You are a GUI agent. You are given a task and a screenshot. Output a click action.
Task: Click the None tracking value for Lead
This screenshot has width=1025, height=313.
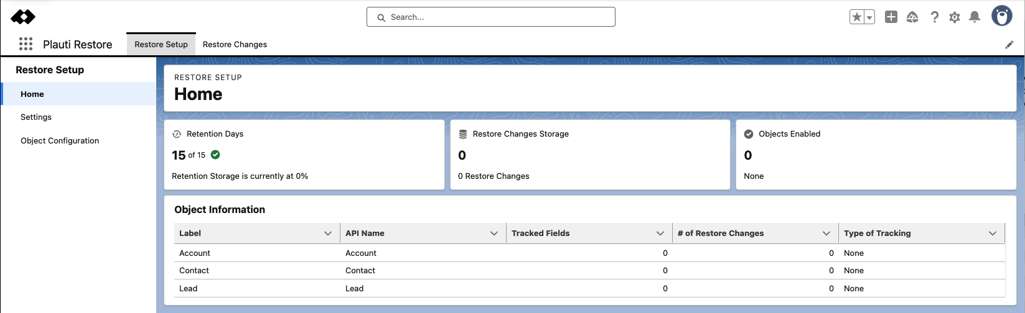[854, 289]
